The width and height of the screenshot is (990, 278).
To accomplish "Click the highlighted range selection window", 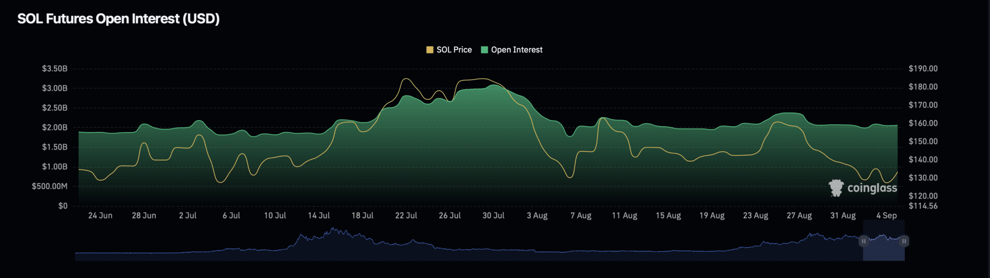I will click(884, 240).
